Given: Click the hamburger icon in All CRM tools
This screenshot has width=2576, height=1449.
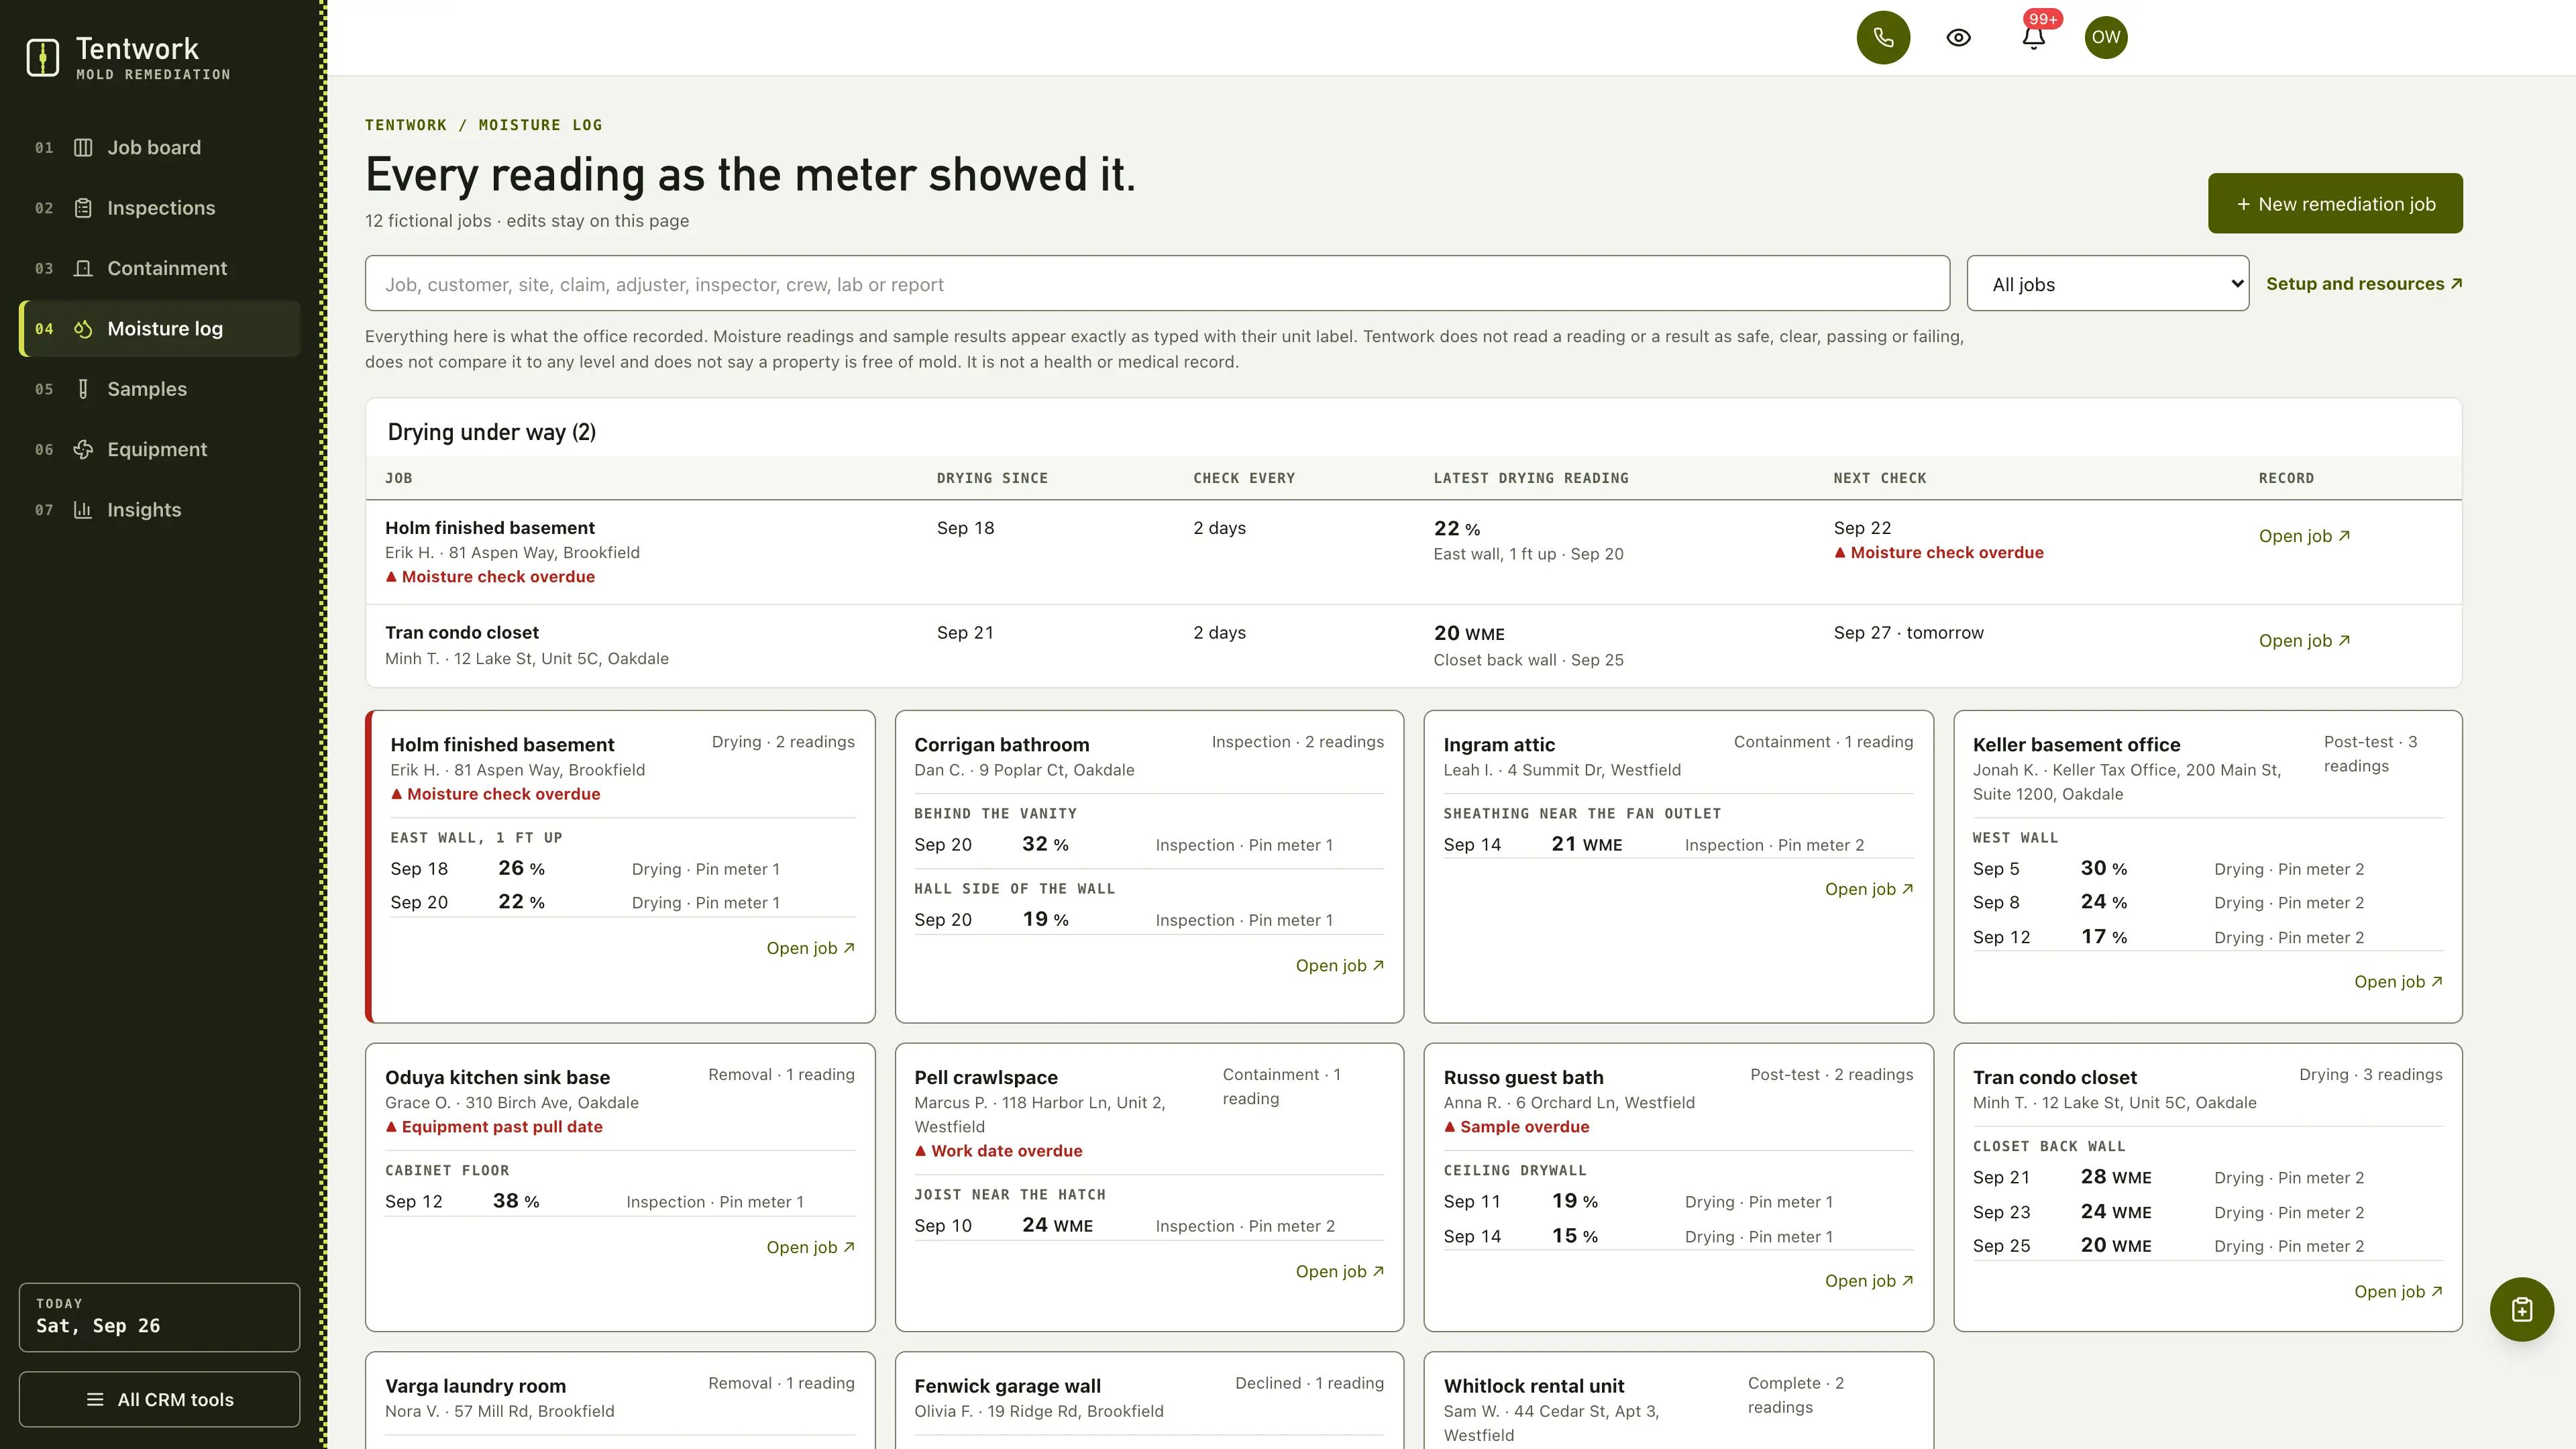Looking at the screenshot, I should coord(95,1399).
